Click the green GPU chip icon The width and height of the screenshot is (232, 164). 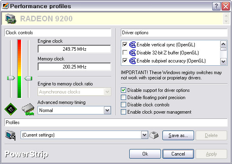11,109
